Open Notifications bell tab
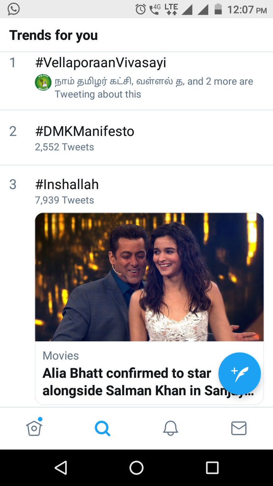 [170, 428]
